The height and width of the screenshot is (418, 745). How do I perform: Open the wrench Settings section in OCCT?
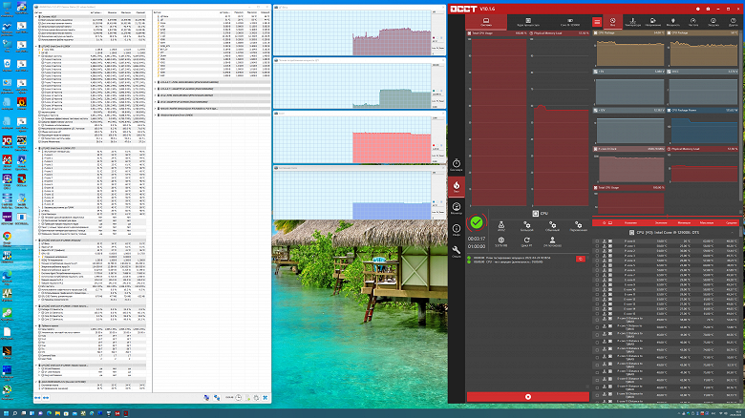pos(457,251)
